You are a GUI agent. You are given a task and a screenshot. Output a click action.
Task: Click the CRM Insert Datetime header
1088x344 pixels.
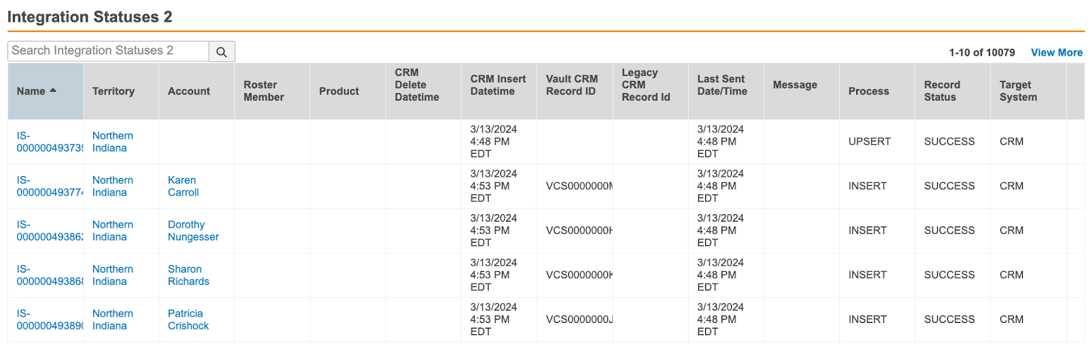498,85
